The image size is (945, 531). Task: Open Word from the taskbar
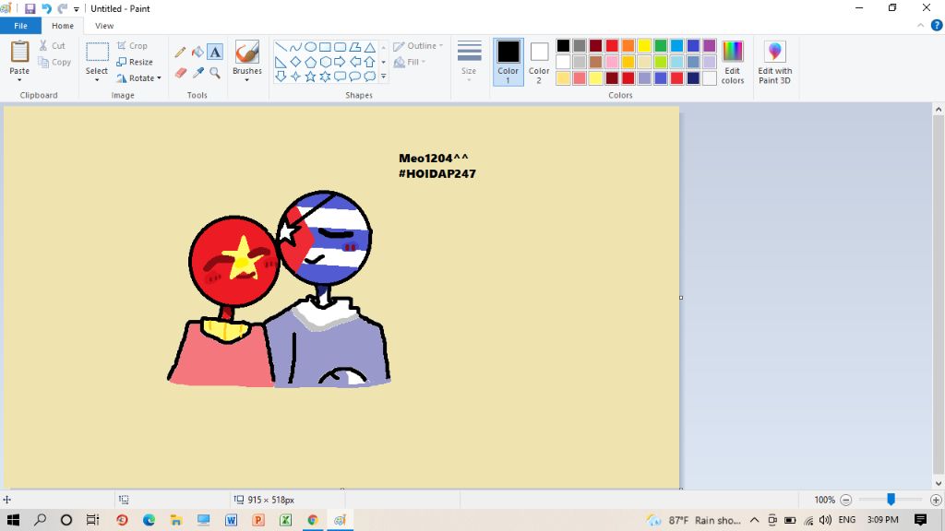point(231,520)
